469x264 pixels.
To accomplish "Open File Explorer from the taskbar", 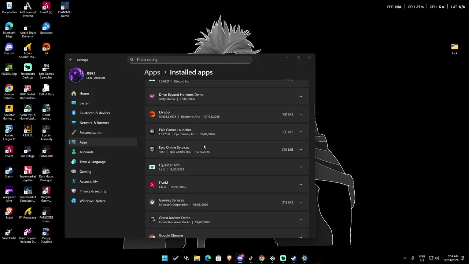I will coord(197,258).
